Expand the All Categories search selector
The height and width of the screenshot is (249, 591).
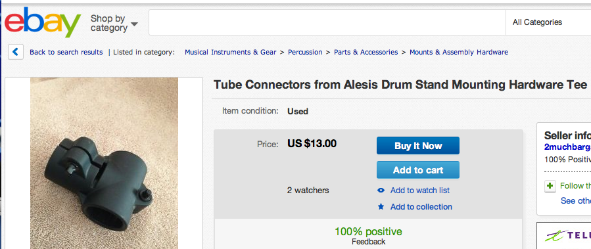[x=548, y=22]
